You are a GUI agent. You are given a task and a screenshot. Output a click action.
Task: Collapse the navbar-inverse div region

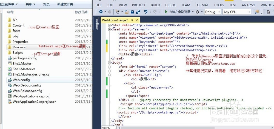(x=109, y=71)
